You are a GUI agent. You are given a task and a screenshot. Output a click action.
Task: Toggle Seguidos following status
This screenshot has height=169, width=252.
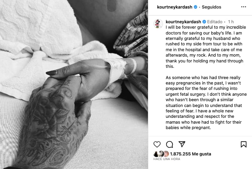point(211,7)
